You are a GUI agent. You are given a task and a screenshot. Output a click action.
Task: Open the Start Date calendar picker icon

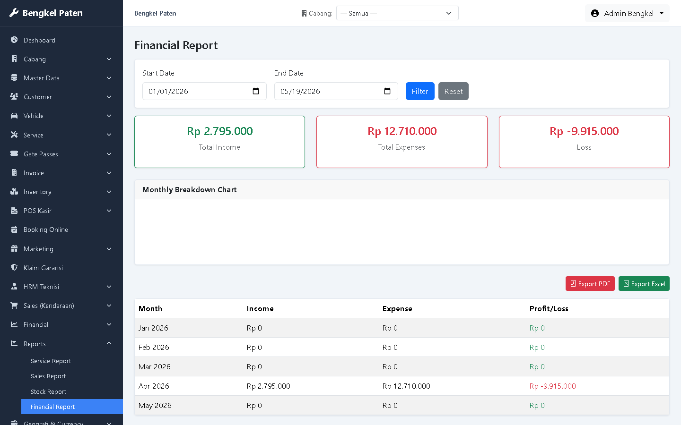click(256, 91)
